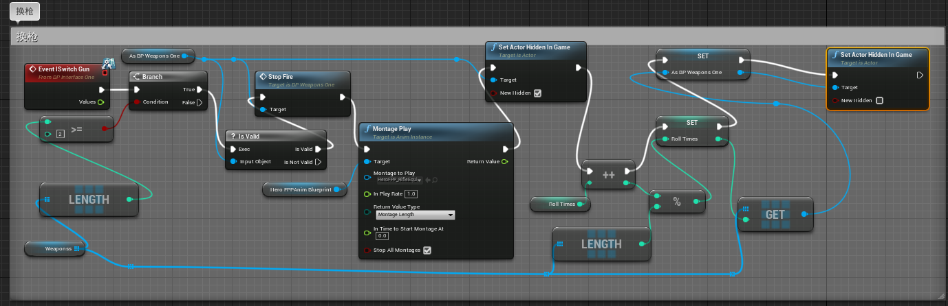948x306 pixels.
Task: Click the output pin of SET Roll Times node
Action: (x=719, y=139)
